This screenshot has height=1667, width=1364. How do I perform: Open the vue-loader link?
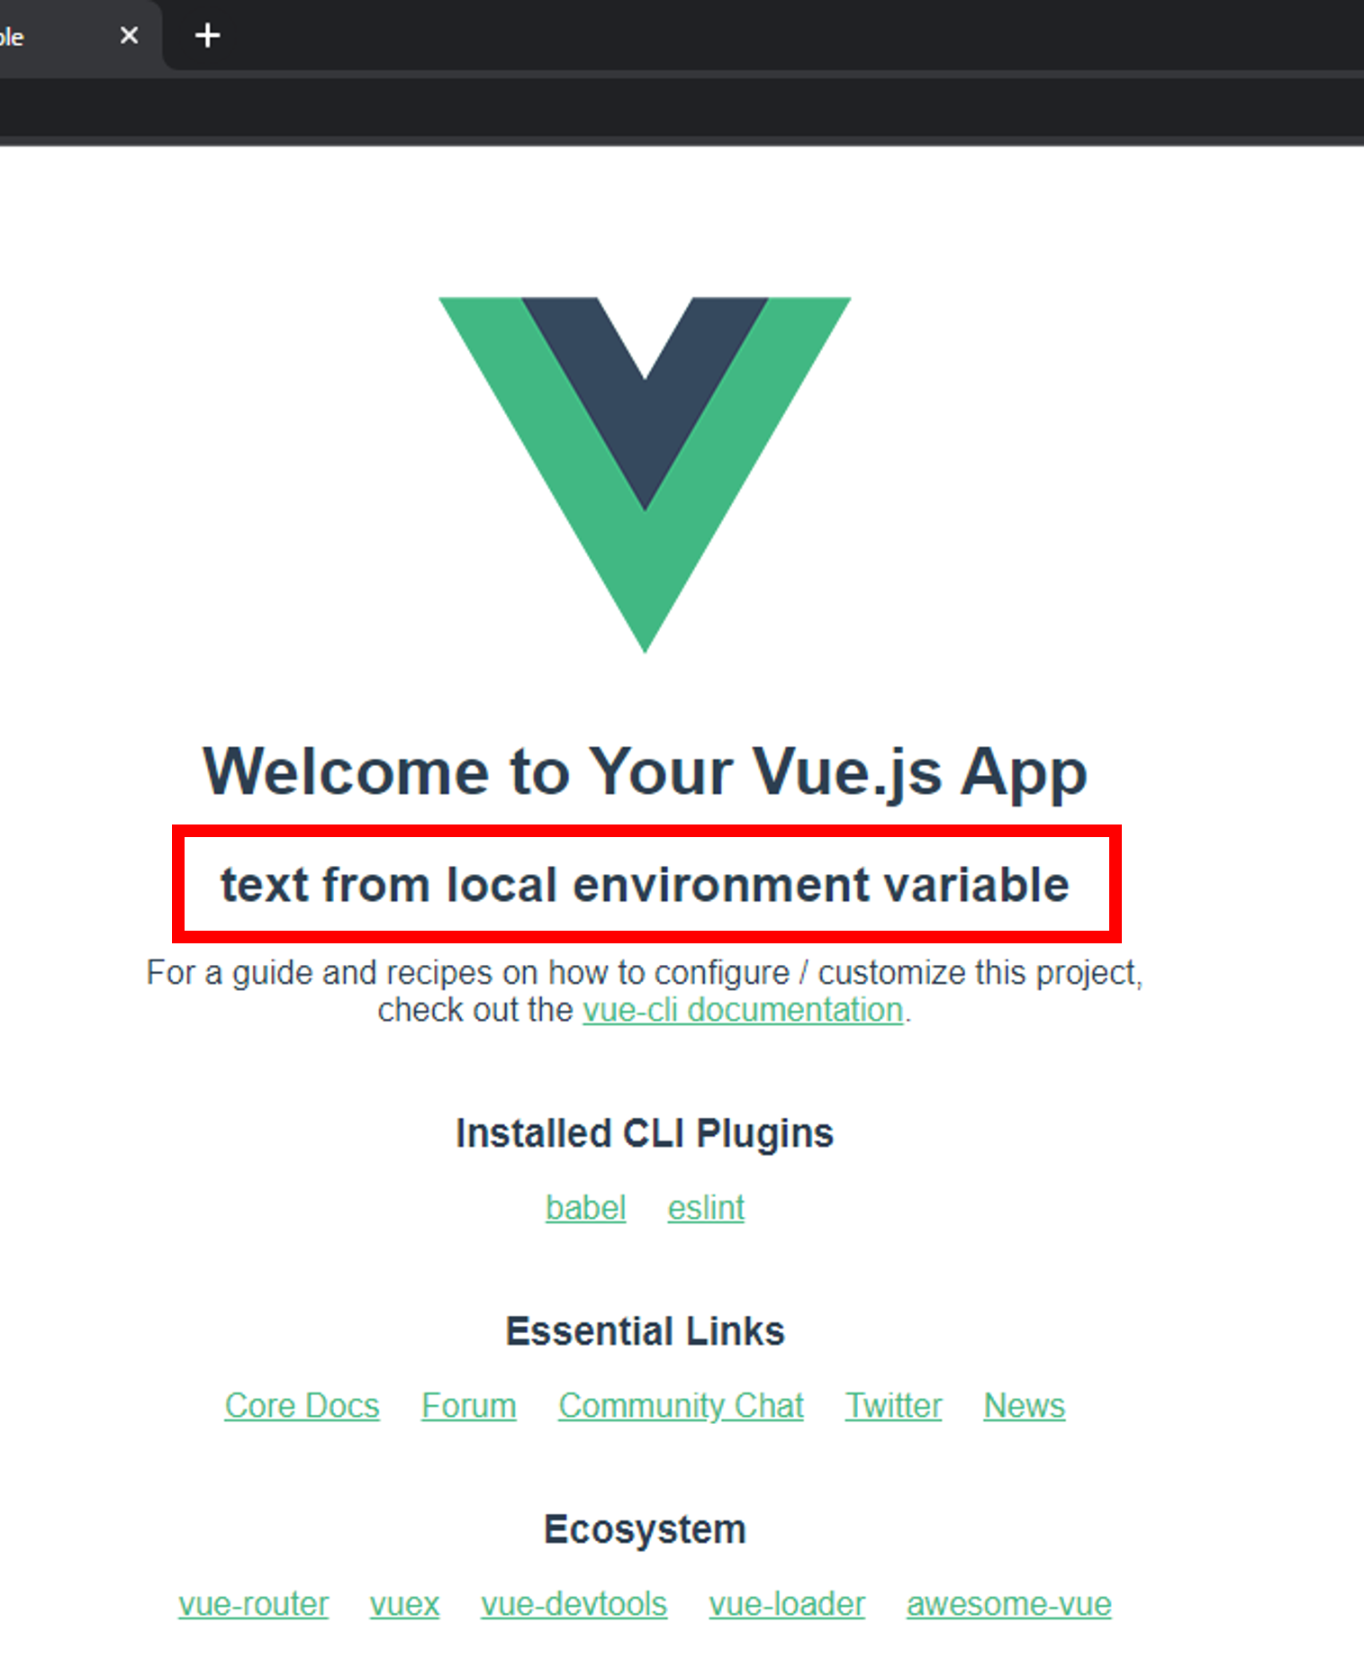(x=787, y=1604)
